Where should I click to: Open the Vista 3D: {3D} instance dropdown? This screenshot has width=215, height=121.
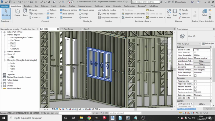pyautogui.click(x=189, y=44)
